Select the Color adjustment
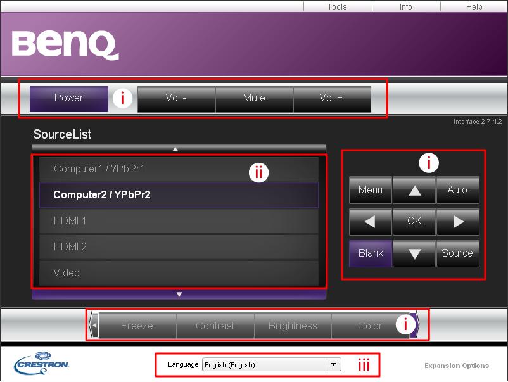This screenshot has width=508, height=382. [x=371, y=326]
